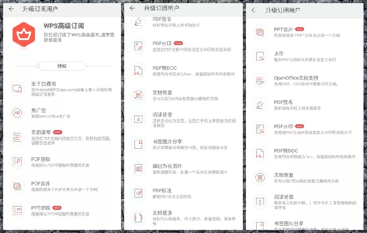Tap WPS高级订阅 heading
Screen dimensions: 367x233
pyautogui.click(x=64, y=26)
